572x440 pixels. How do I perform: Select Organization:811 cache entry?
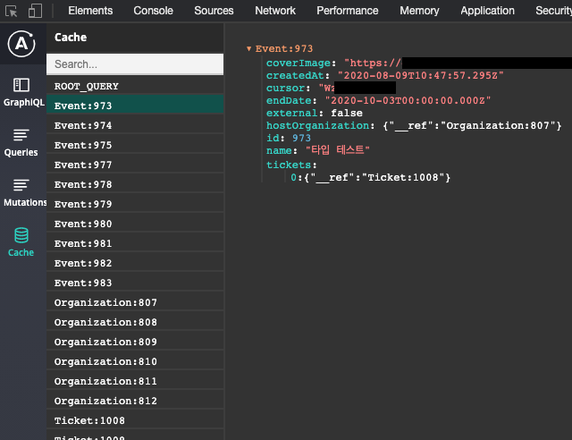point(135,382)
